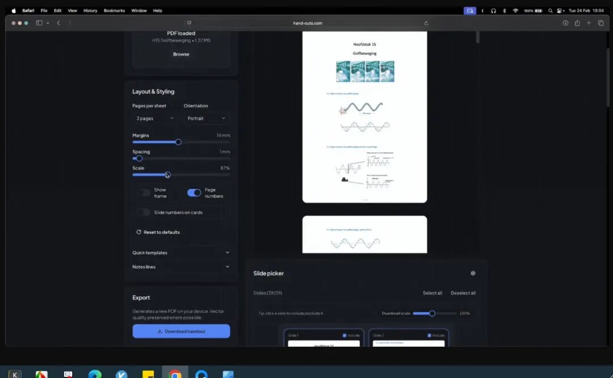
Task: Click the Thumbnail scale slider handle
Action: [432, 313]
